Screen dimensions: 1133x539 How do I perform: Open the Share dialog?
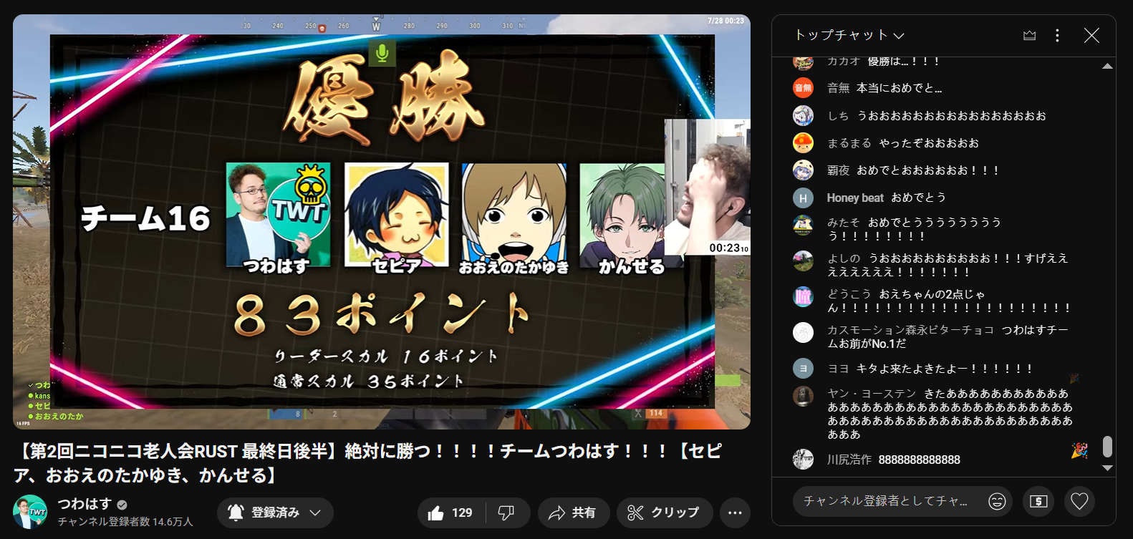tap(573, 513)
